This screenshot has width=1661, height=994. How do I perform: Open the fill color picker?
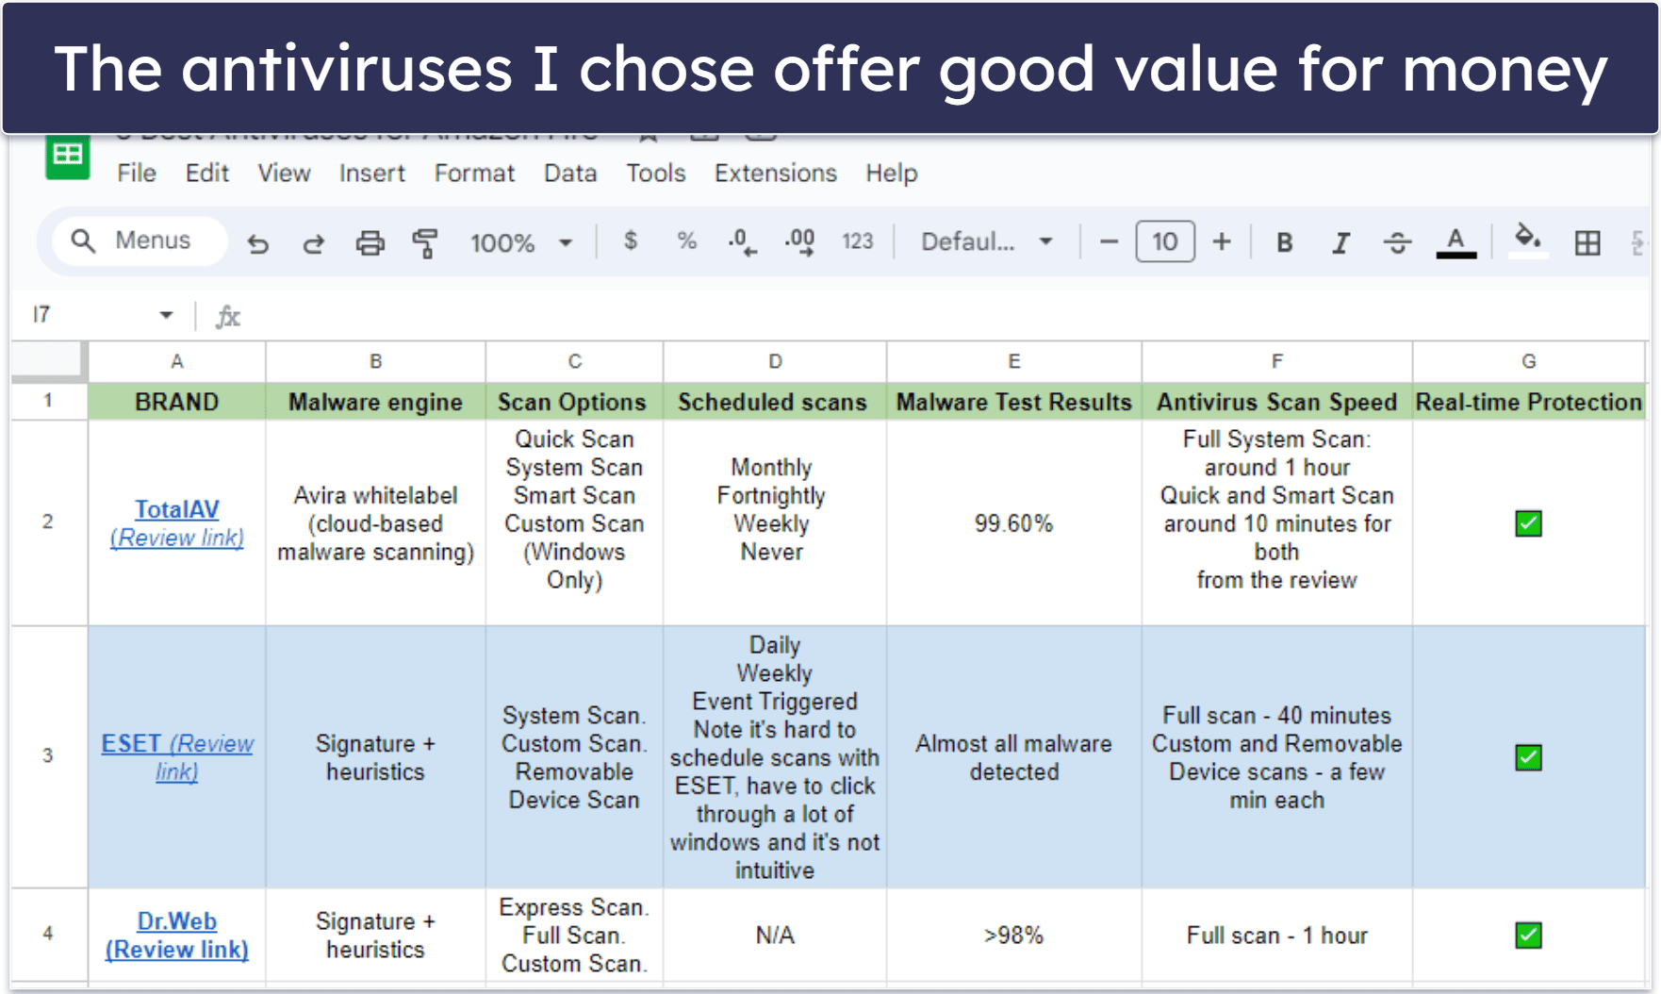point(1527,241)
